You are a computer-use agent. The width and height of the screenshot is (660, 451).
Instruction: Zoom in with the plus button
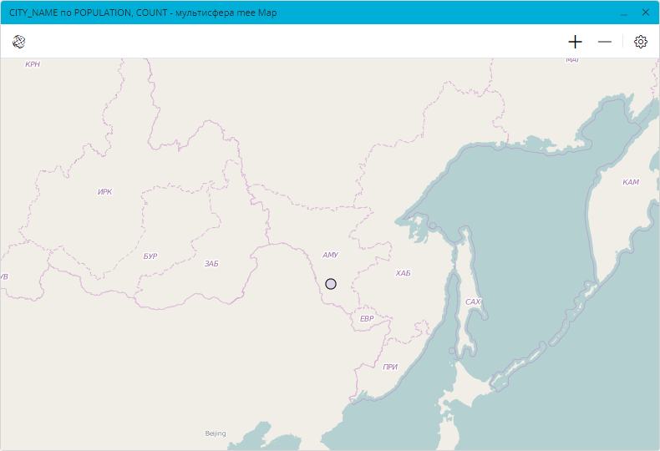pyautogui.click(x=575, y=42)
